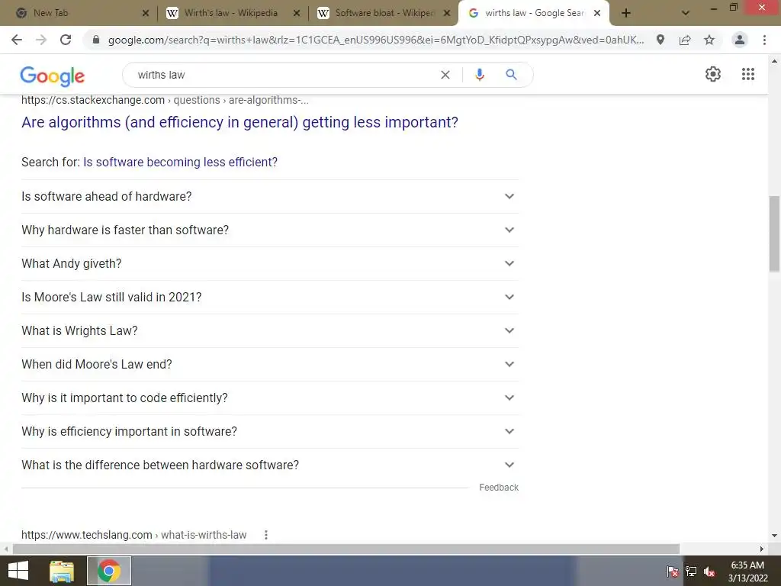The height and width of the screenshot is (586, 781).
Task: Click the lock icon in address bar
Action: [x=96, y=40]
